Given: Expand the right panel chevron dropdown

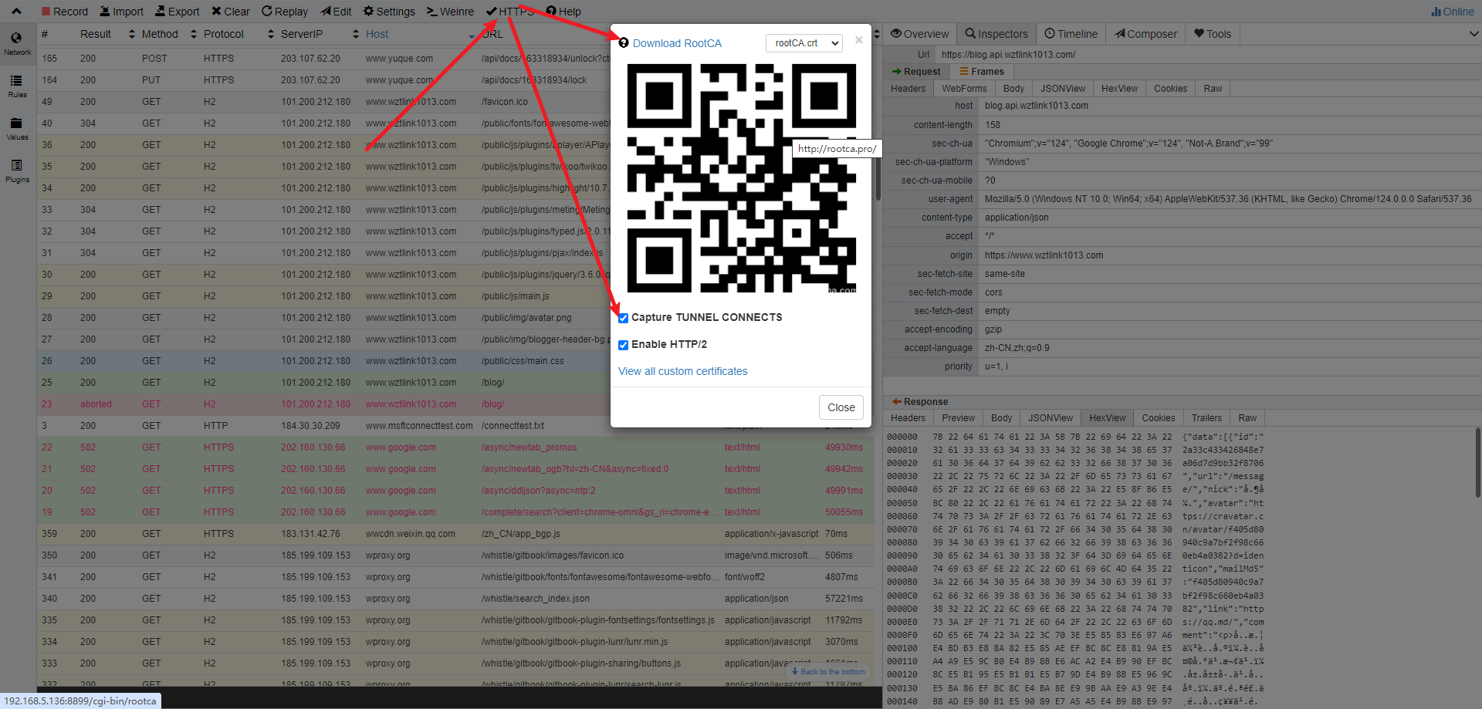Looking at the screenshot, I should 1474,34.
